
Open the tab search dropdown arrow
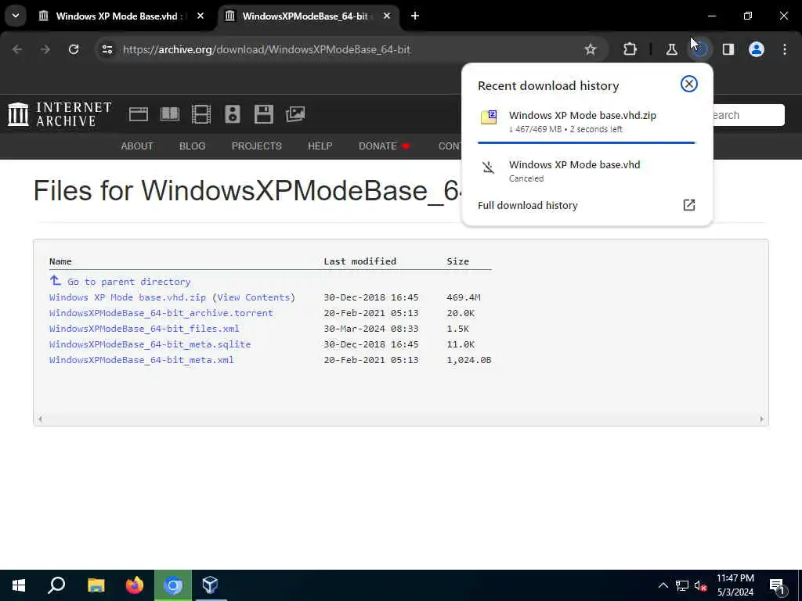pos(16,16)
